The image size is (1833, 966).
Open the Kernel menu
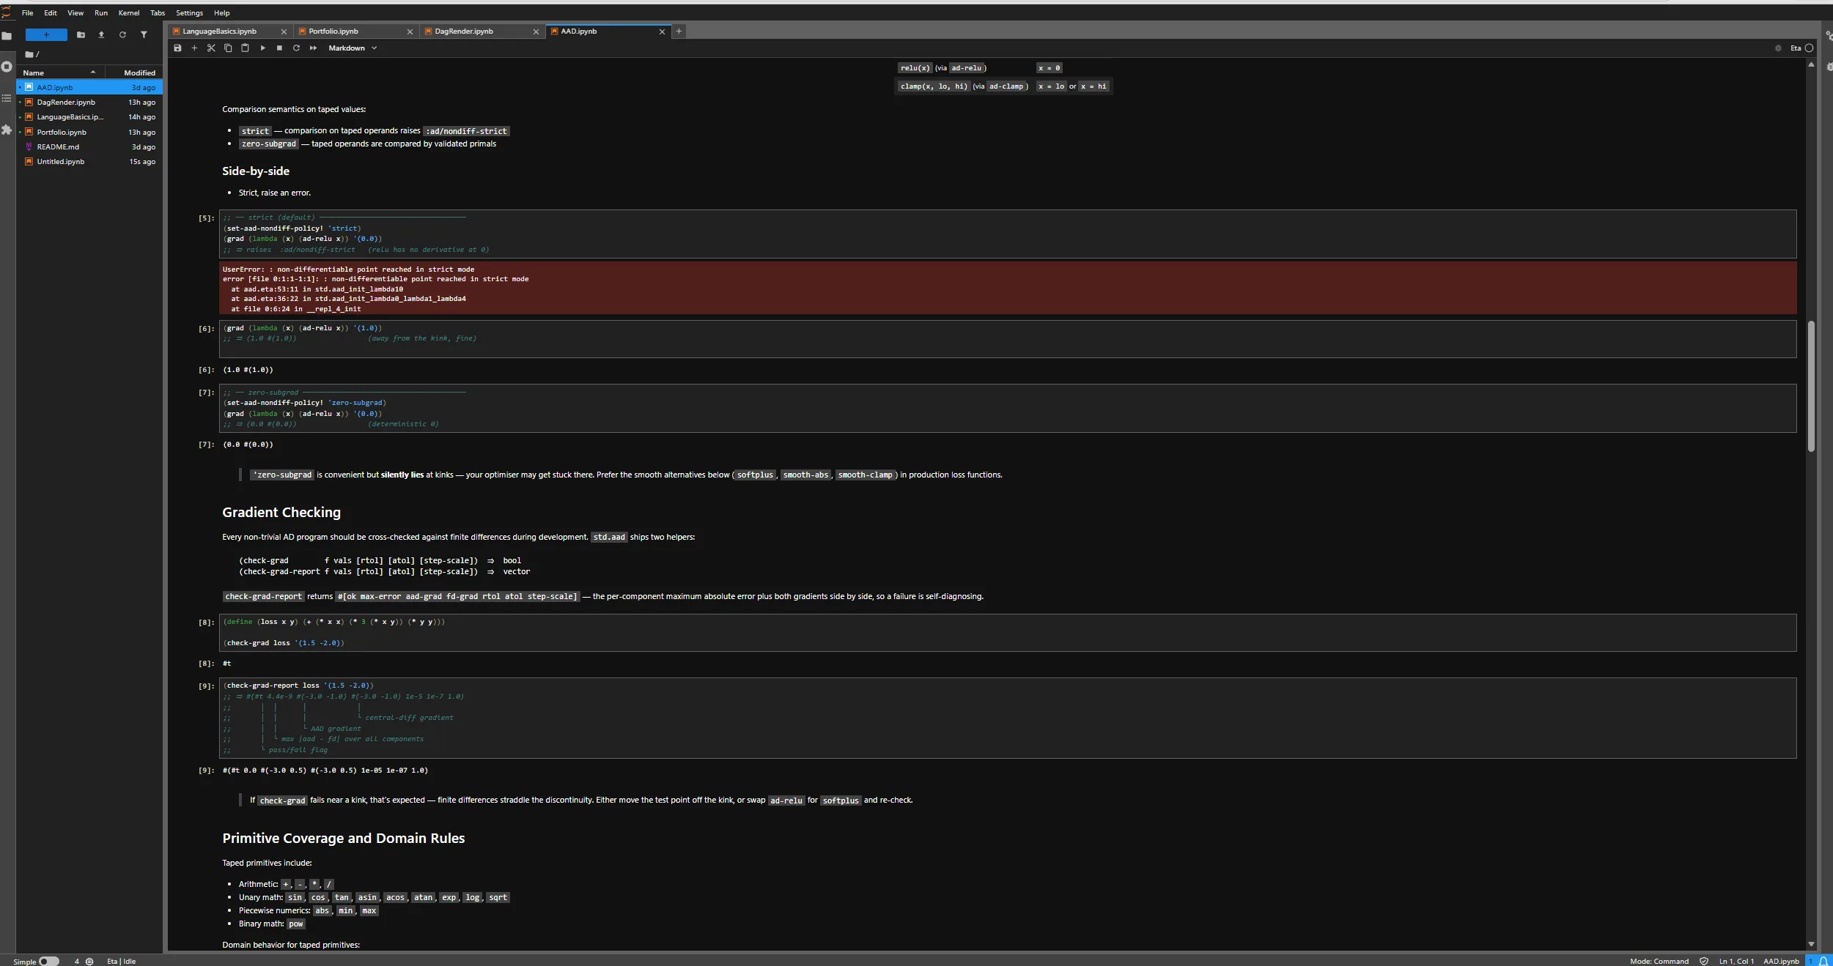[x=129, y=12]
